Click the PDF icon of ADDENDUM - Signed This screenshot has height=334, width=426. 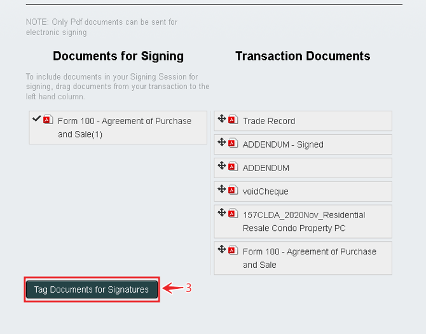(232, 143)
